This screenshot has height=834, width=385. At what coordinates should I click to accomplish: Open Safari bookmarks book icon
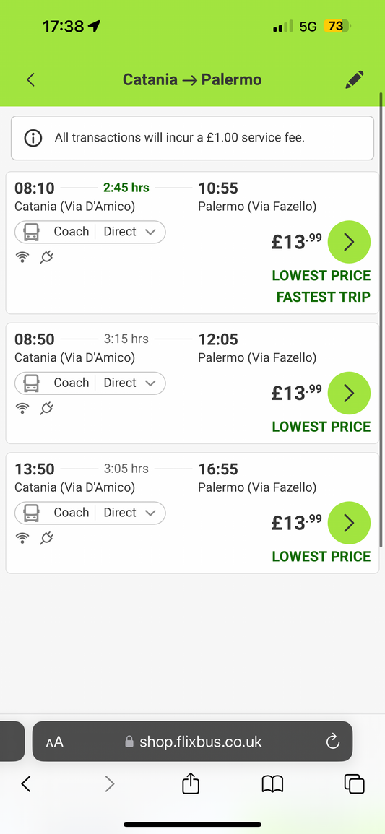click(272, 784)
